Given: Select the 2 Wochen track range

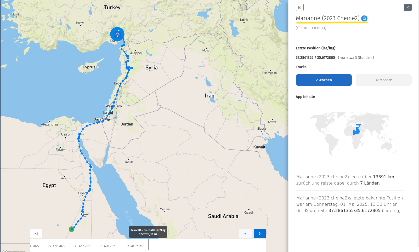Looking at the screenshot, I should (x=324, y=80).
